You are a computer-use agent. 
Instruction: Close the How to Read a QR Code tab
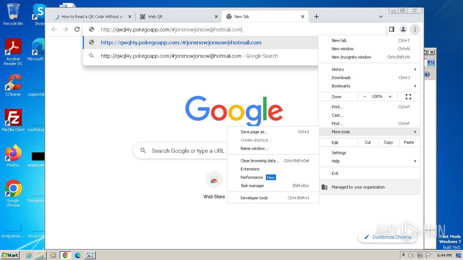pyautogui.click(x=130, y=17)
